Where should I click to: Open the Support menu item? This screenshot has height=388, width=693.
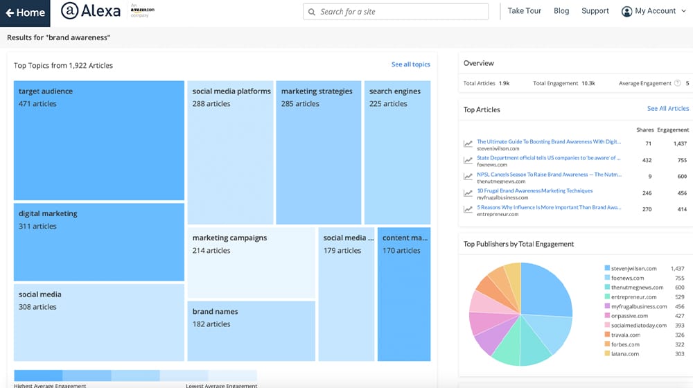[x=595, y=11]
